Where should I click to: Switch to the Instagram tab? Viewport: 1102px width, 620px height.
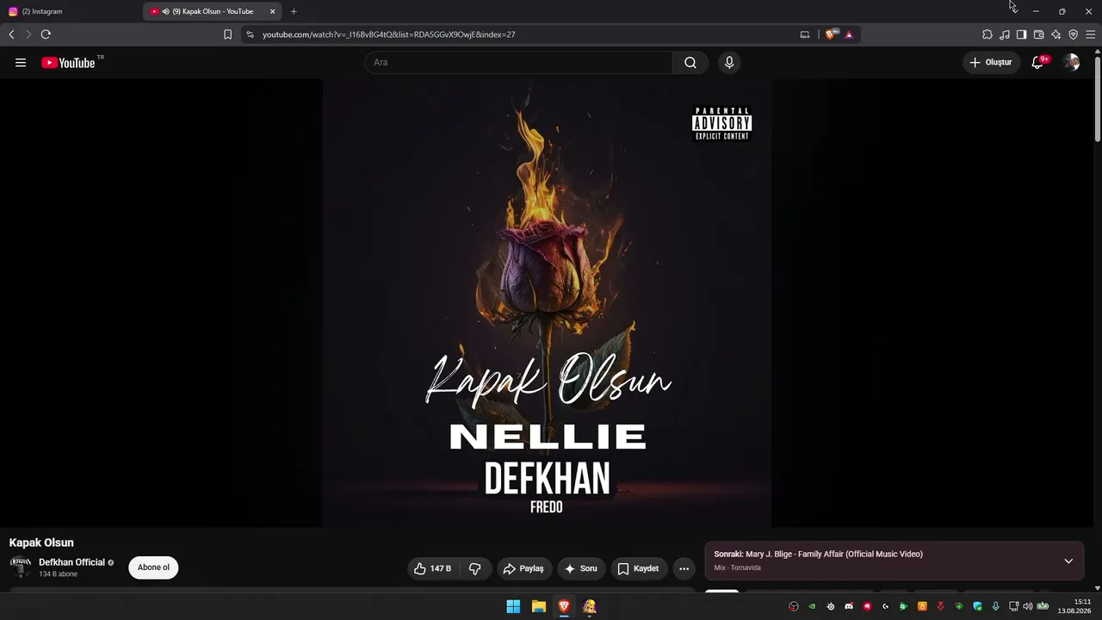(x=71, y=11)
